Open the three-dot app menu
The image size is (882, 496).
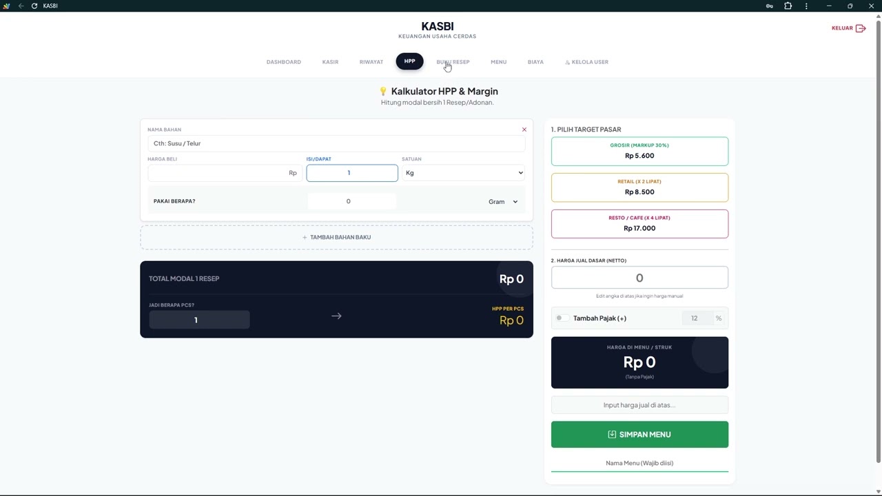tap(806, 6)
